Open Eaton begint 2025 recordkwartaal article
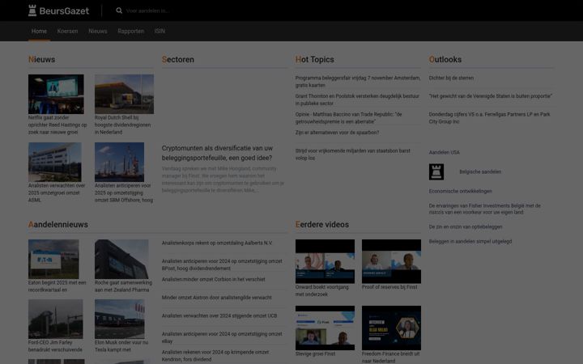Screen dimensions: 583x364 (57, 286)
